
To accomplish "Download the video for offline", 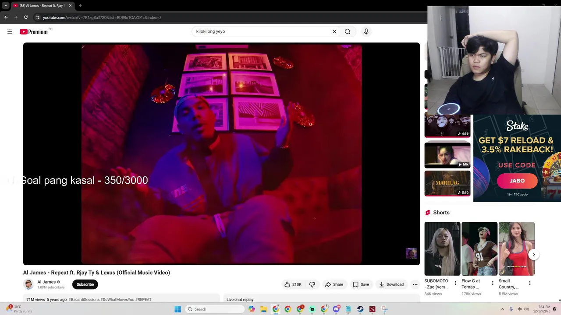I will [x=391, y=284].
